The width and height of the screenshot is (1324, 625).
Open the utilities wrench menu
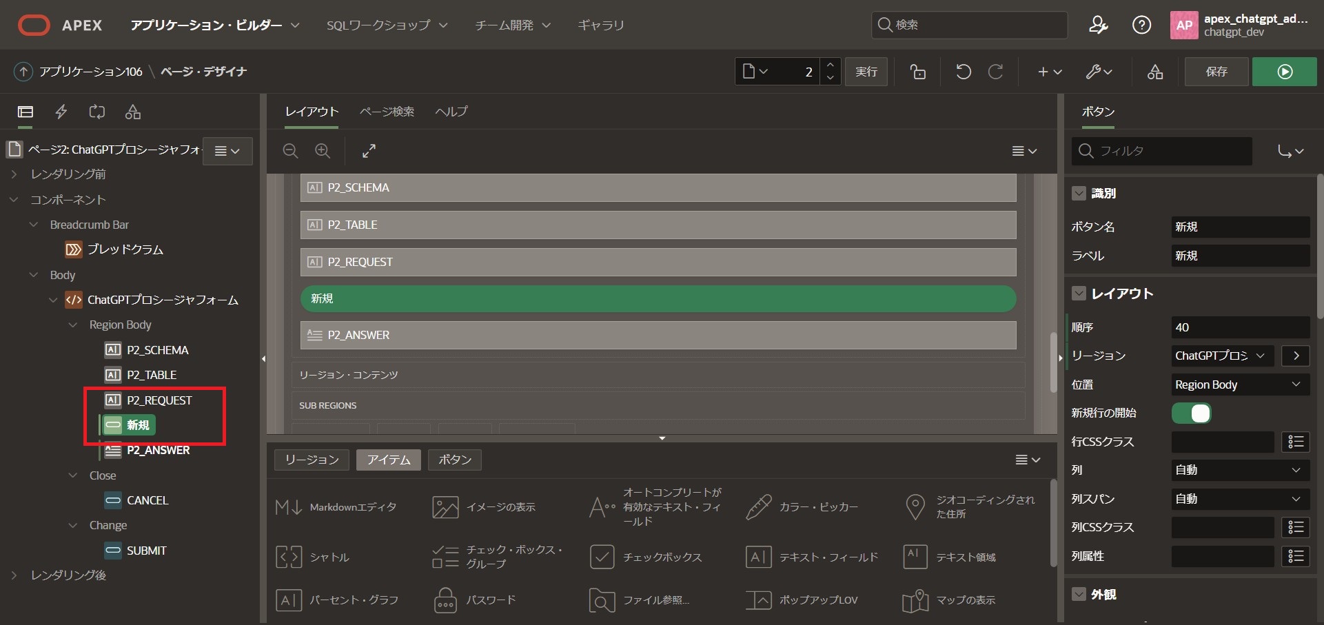(x=1099, y=72)
